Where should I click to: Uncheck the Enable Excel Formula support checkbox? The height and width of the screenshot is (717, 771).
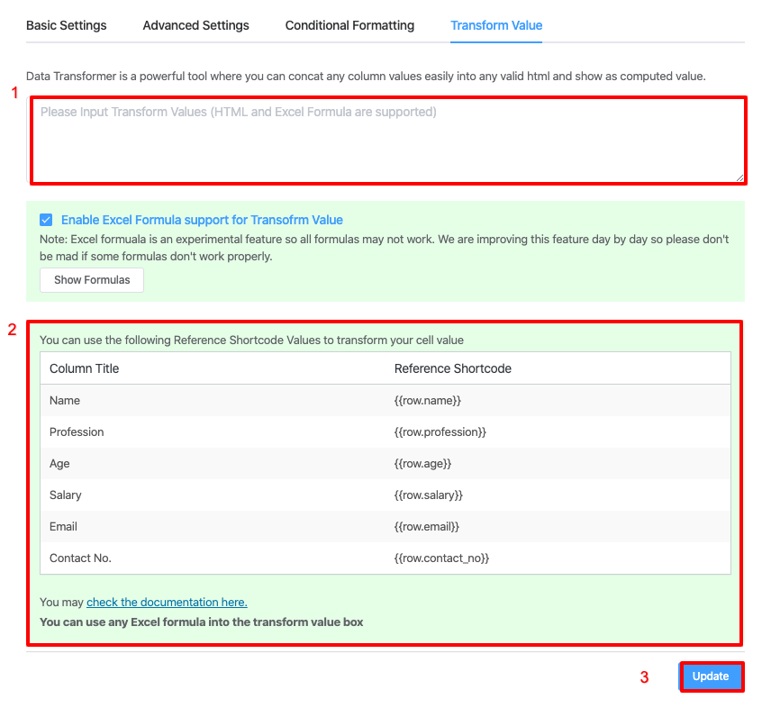(46, 220)
